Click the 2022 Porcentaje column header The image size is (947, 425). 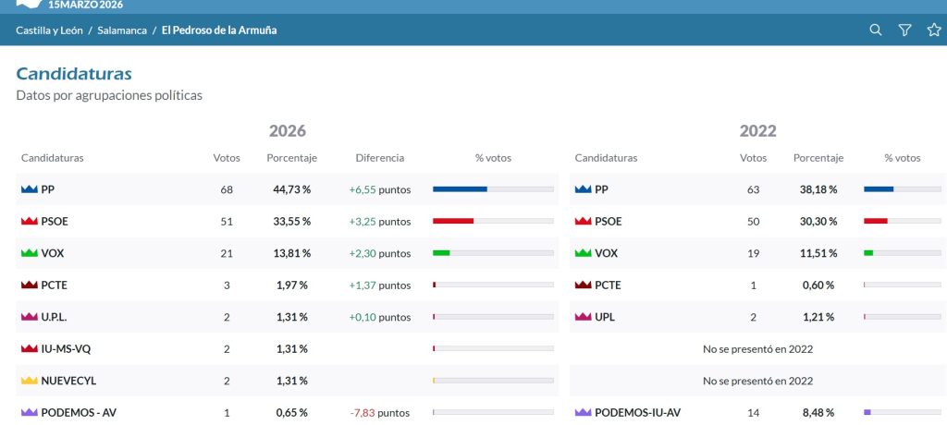click(818, 158)
